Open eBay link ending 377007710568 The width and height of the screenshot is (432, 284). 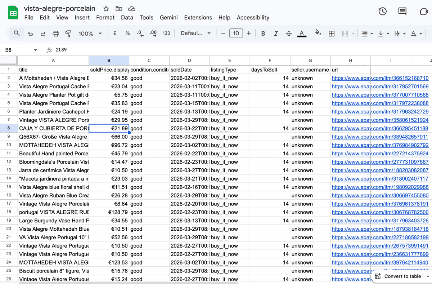coord(380,95)
